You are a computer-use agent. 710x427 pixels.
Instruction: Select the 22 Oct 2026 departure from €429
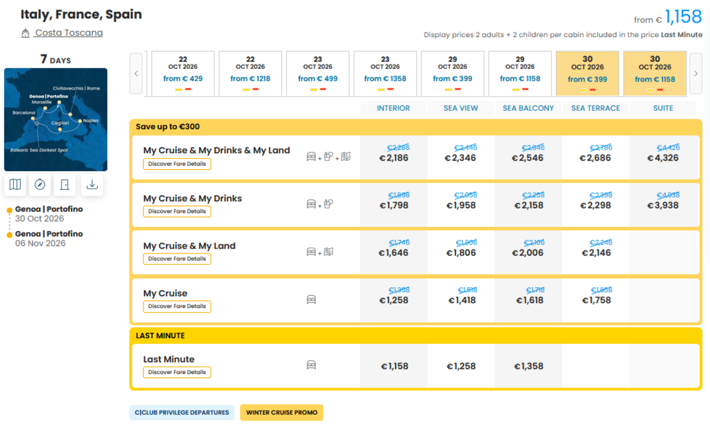tap(183, 74)
